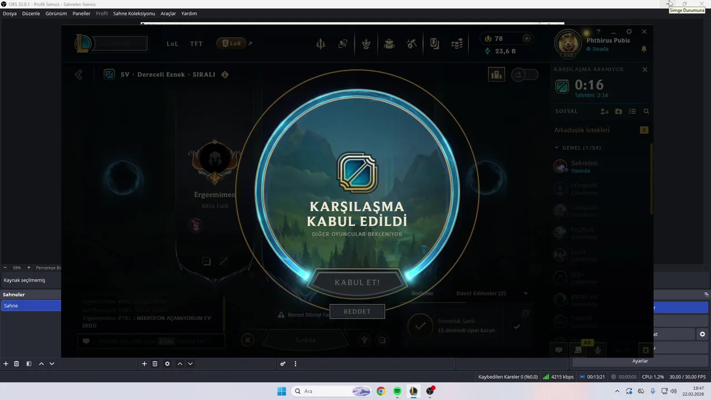Open the voice microphone icon in social bar

598,349
